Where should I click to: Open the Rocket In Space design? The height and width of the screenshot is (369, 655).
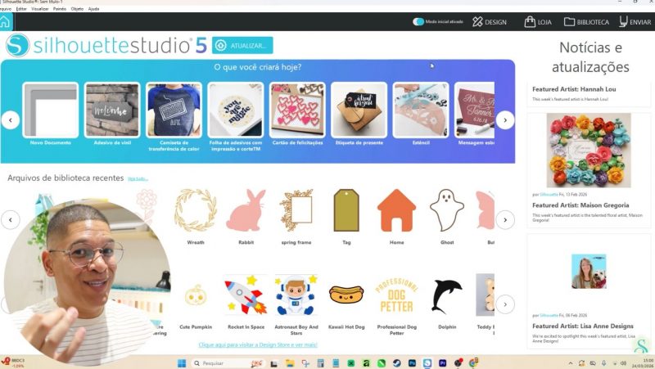(x=246, y=295)
